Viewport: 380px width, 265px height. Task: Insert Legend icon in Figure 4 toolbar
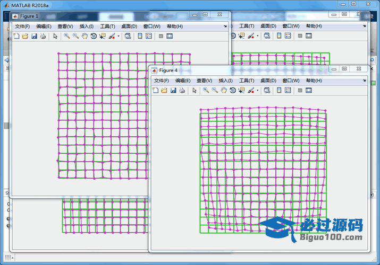click(x=288, y=90)
